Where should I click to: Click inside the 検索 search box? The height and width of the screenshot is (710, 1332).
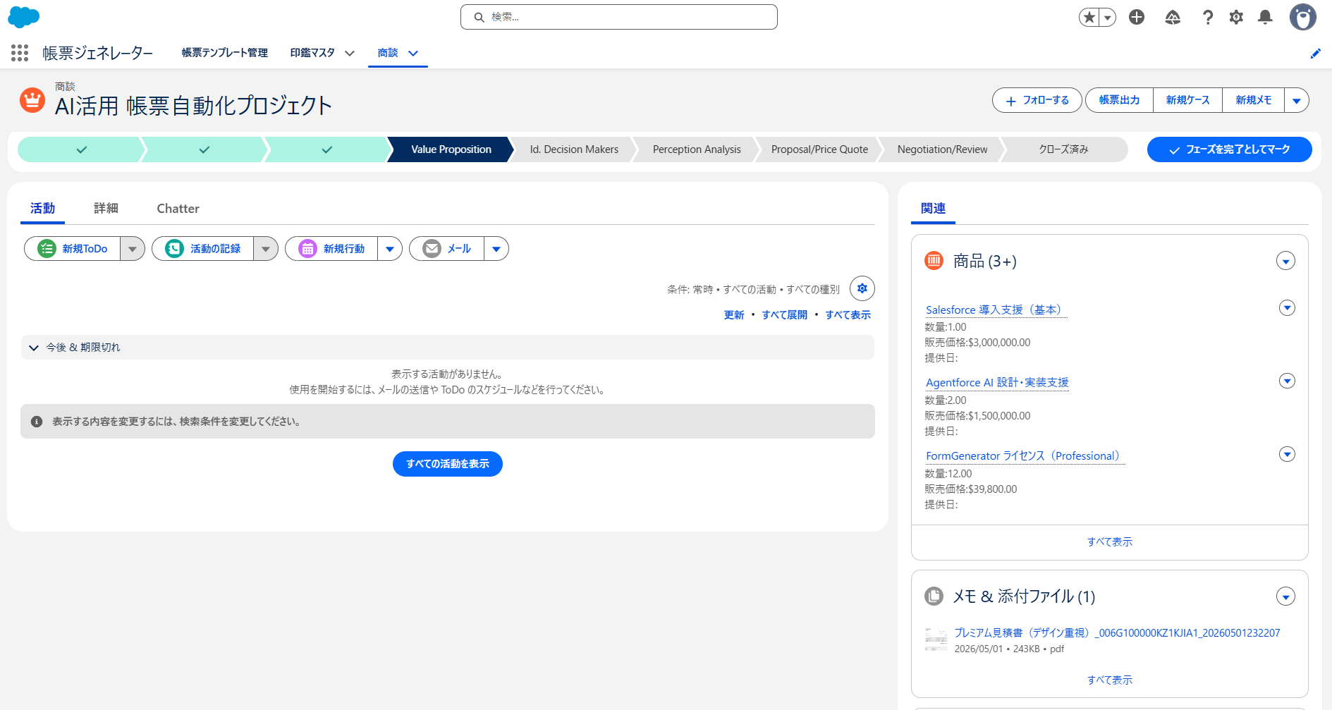[x=619, y=17]
